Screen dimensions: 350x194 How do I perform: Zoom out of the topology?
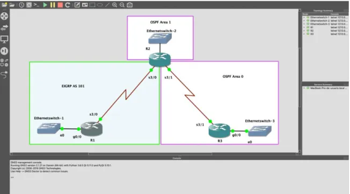(x=122, y=5)
